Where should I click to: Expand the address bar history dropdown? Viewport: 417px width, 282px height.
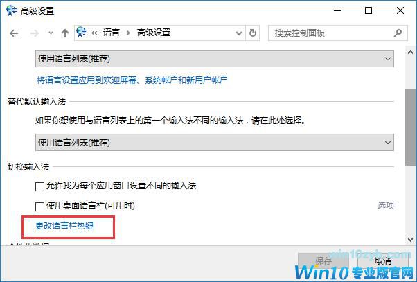[239, 33]
